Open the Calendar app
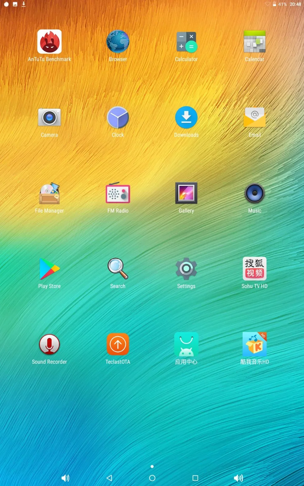Image resolution: width=304 pixels, height=486 pixels. pos(255,42)
